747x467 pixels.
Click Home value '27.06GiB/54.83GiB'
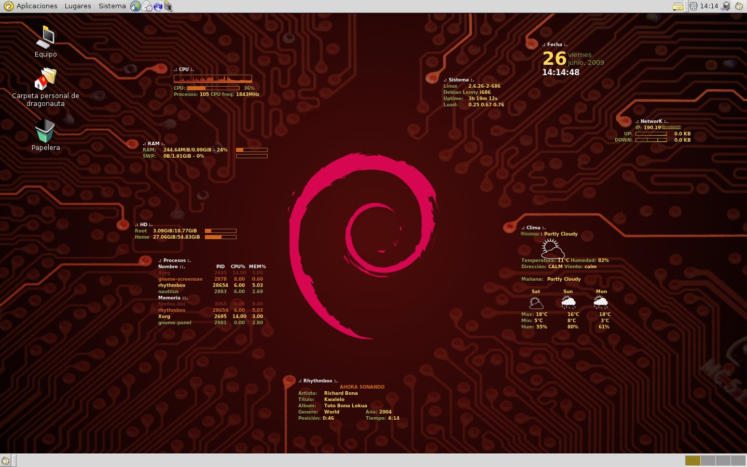tap(176, 237)
